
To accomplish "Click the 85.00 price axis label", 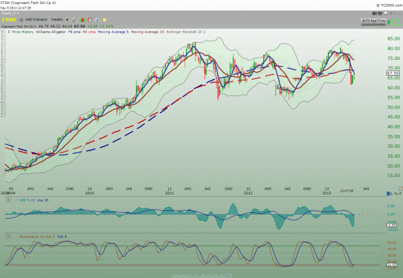I will pos(394,39).
